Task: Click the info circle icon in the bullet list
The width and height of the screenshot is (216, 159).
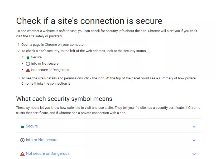Action: [x=28, y=64]
